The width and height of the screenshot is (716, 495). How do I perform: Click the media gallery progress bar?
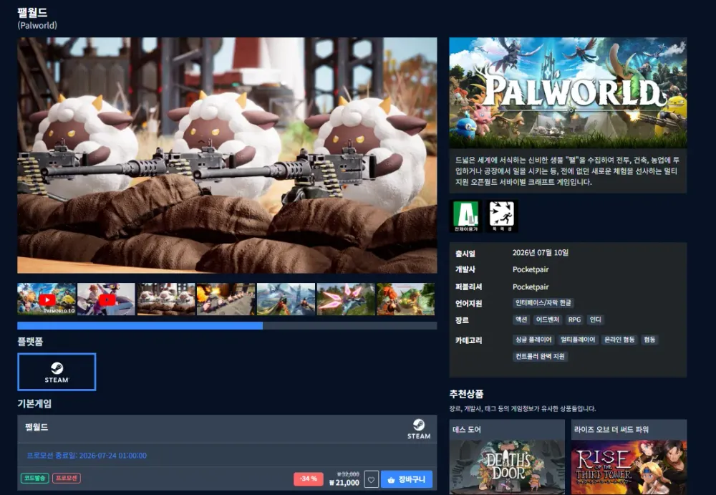pos(227,325)
